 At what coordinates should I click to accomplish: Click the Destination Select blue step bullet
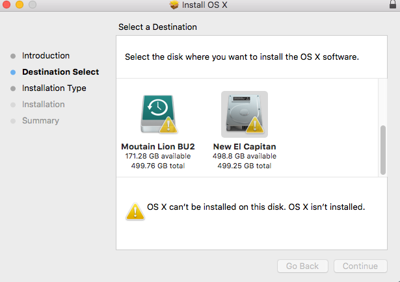point(13,72)
